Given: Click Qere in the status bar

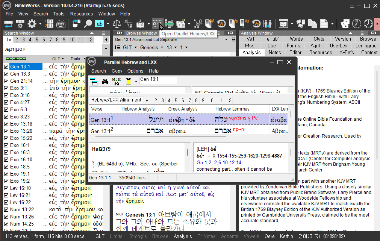Looking at the screenshot, I should (269, 236).
